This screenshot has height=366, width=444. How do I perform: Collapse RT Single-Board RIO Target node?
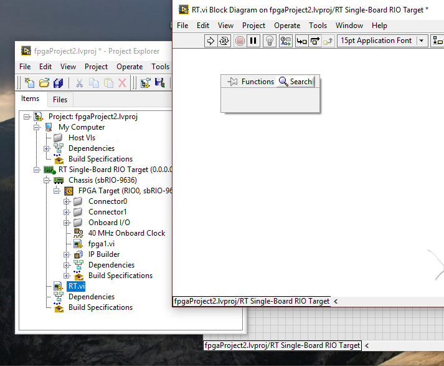[x=37, y=170]
